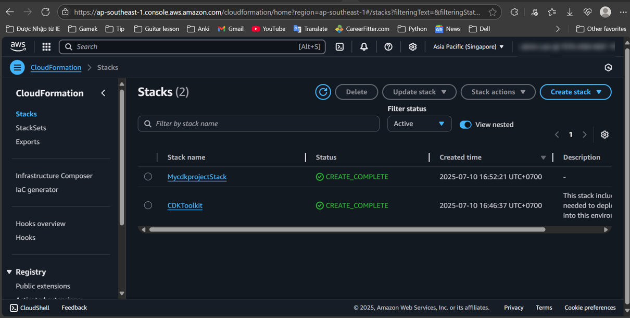The width and height of the screenshot is (630, 318).
Task: Open the AWS services grid menu
Action: [x=46, y=46]
